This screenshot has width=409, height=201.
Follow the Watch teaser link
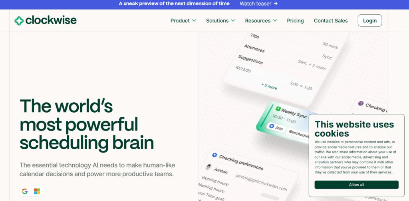(x=255, y=4)
